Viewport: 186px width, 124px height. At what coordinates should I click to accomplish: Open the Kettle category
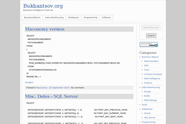point(147,96)
